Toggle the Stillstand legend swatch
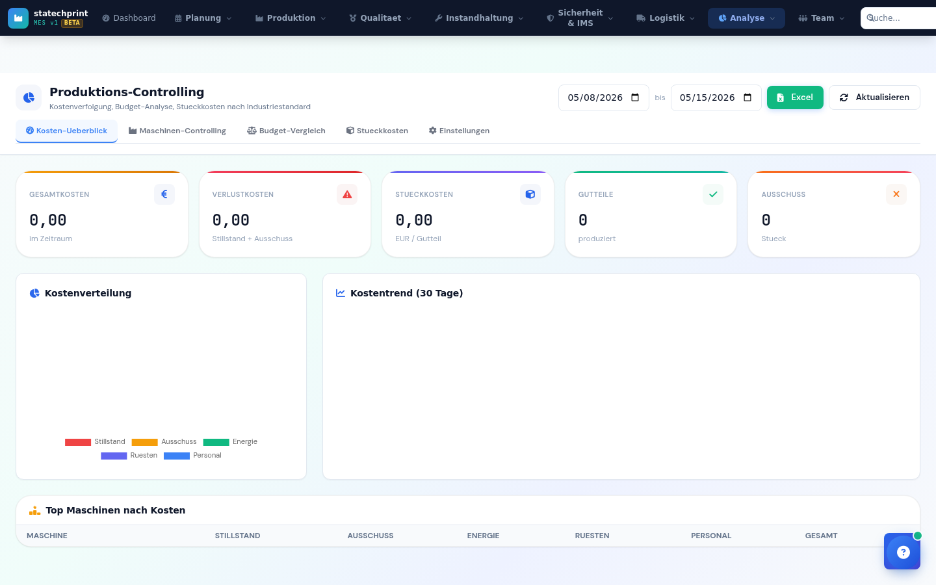The image size is (936, 585). [x=78, y=442]
